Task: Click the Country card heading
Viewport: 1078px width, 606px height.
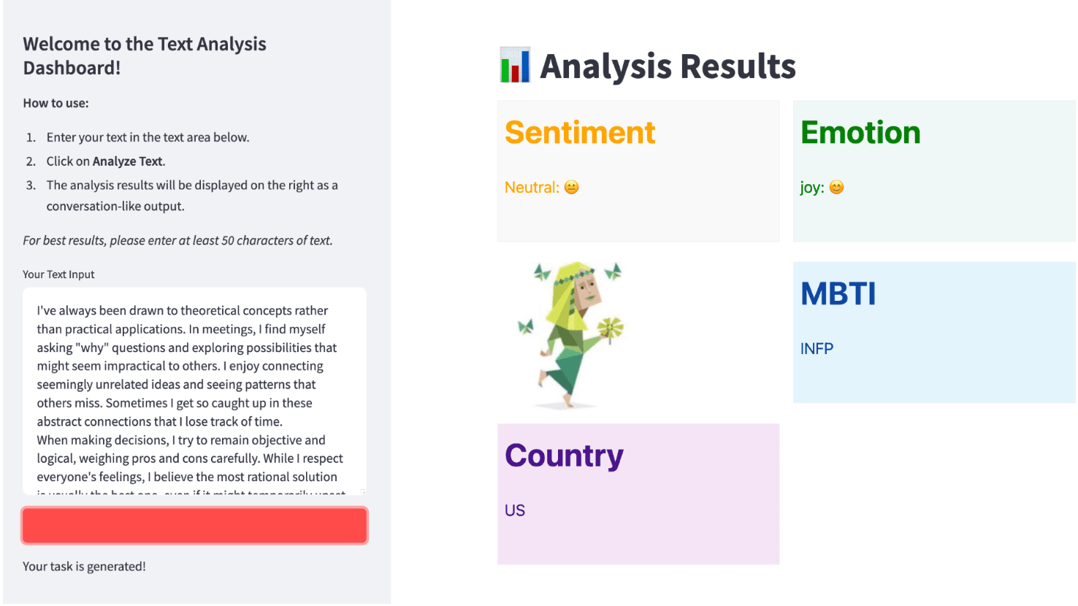Action: click(x=564, y=456)
